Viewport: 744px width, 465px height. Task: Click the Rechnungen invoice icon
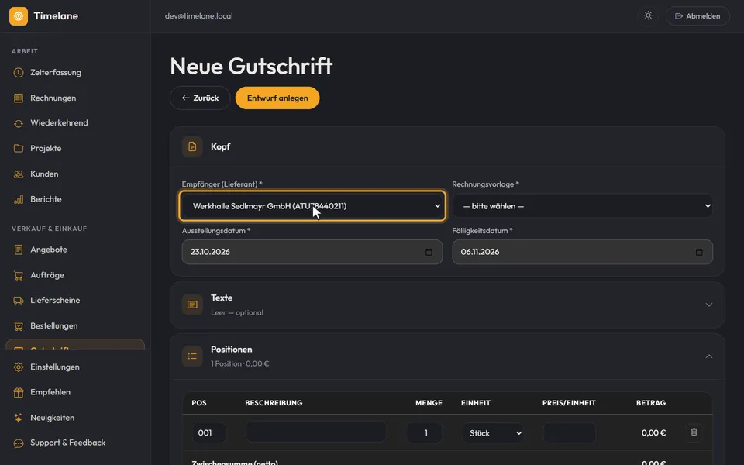click(x=19, y=98)
